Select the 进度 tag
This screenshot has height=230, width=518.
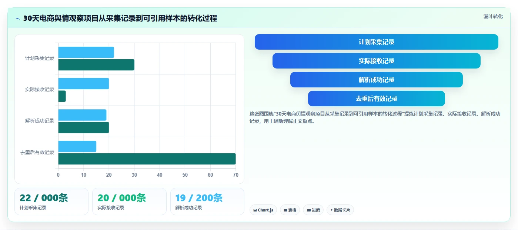click(313, 210)
